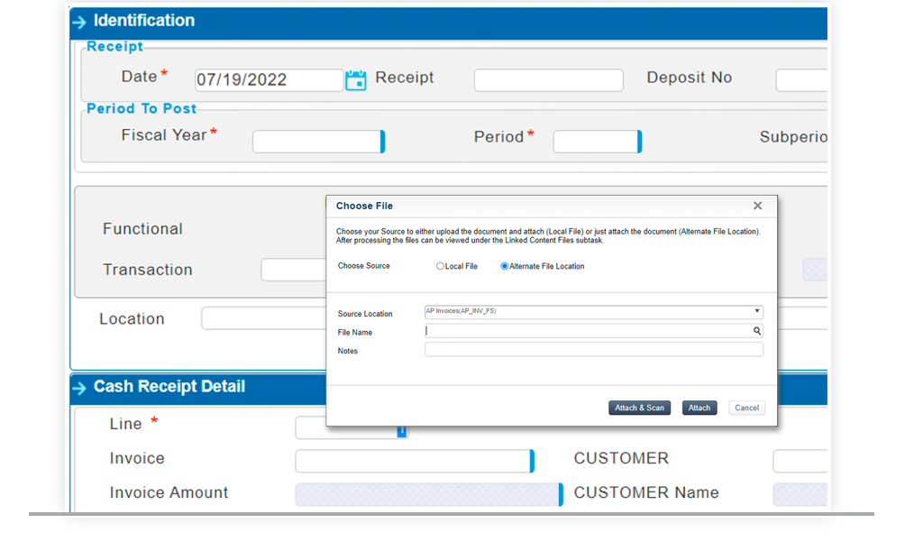Click the File Name input field
Image resolution: width=905 pixels, height=551 pixels.
click(586, 331)
